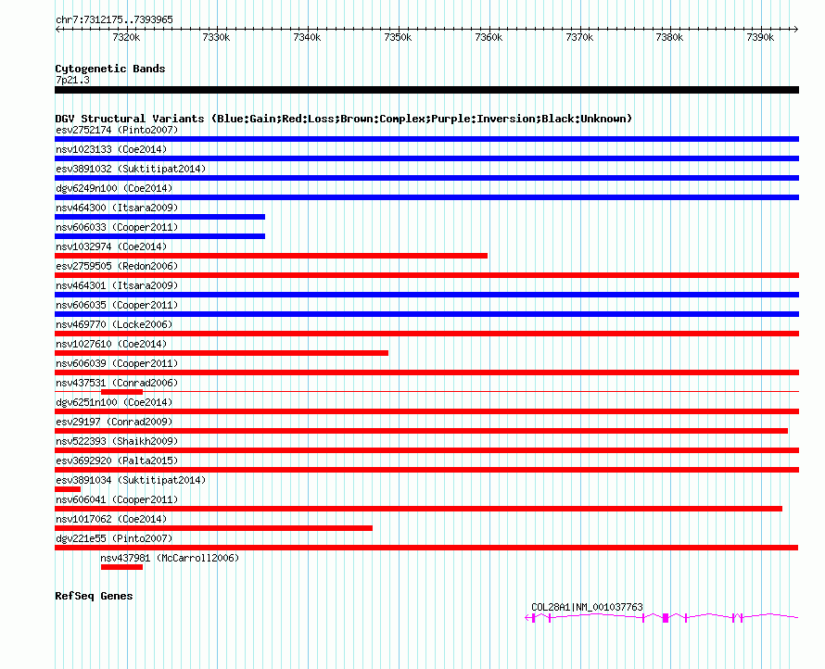Image resolution: width=825 pixels, height=669 pixels.
Task: Open the esv3692920 (Palta2015) label
Action: (x=117, y=461)
